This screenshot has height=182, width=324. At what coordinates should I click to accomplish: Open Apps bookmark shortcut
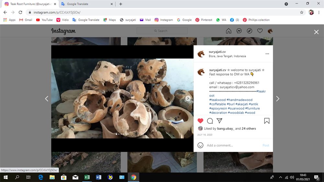[x=9, y=20]
